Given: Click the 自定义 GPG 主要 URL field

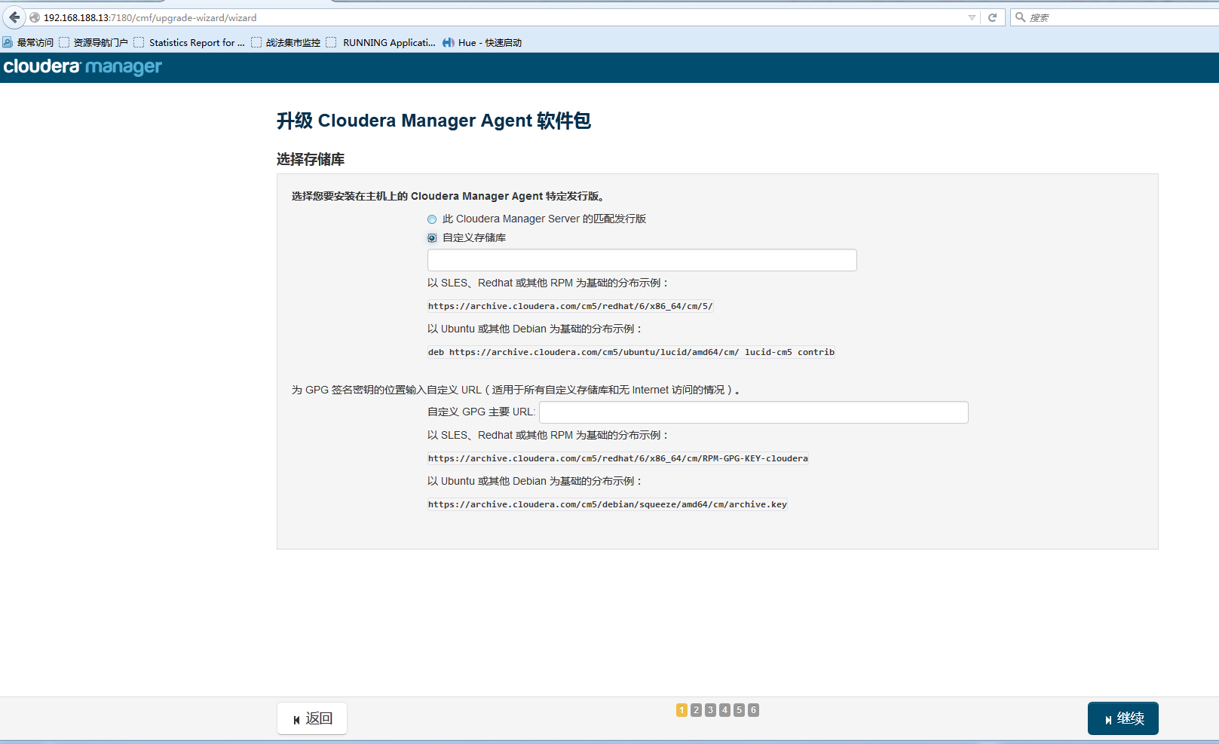Looking at the screenshot, I should (754, 412).
